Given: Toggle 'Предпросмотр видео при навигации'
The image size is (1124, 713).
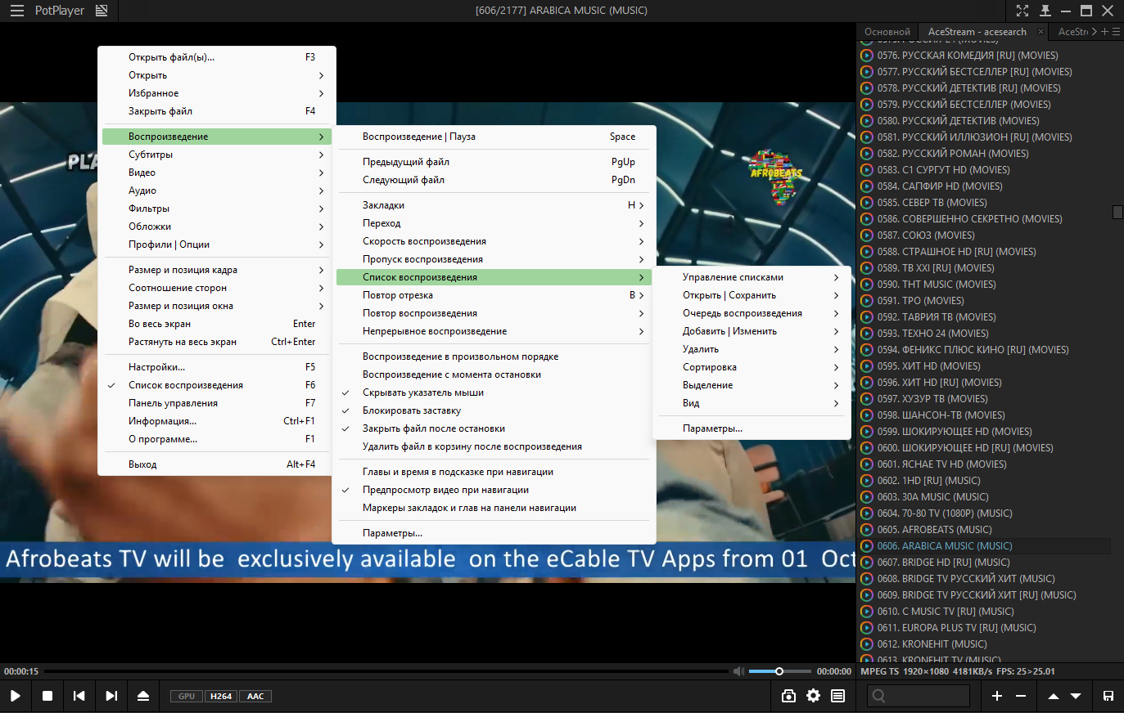Looking at the screenshot, I should click(445, 490).
